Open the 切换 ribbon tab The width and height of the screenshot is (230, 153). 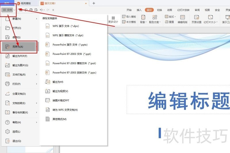[x=160, y=10]
